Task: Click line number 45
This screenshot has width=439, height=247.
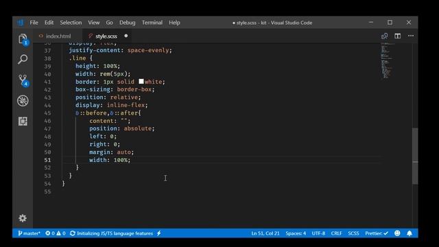Action: click(x=47, y=113)
